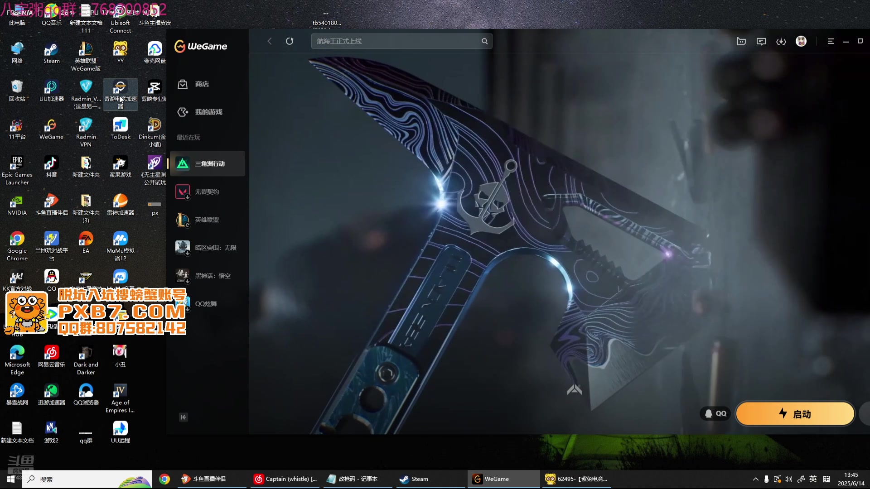870x489 pixels.
Task: Select the MuMu模拟器12 desktop icon
Action: [x=120, y=247]
